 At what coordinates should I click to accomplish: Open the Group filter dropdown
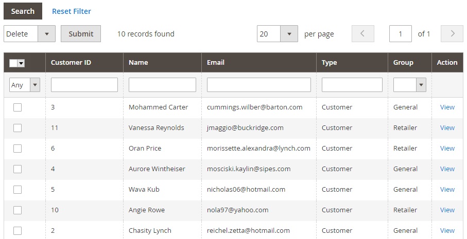tap(409, 85)
